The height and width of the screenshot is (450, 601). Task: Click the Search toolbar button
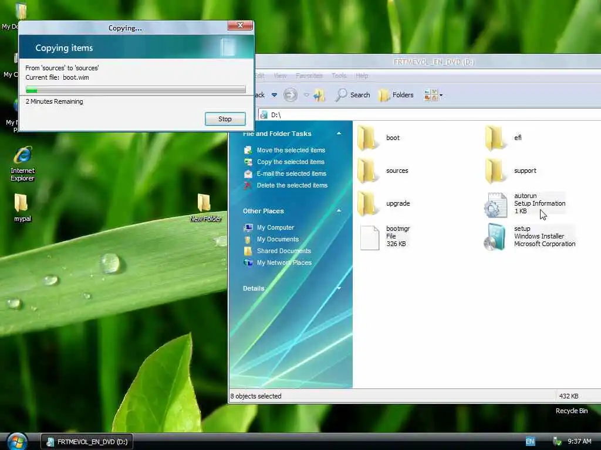click(353, 95)
